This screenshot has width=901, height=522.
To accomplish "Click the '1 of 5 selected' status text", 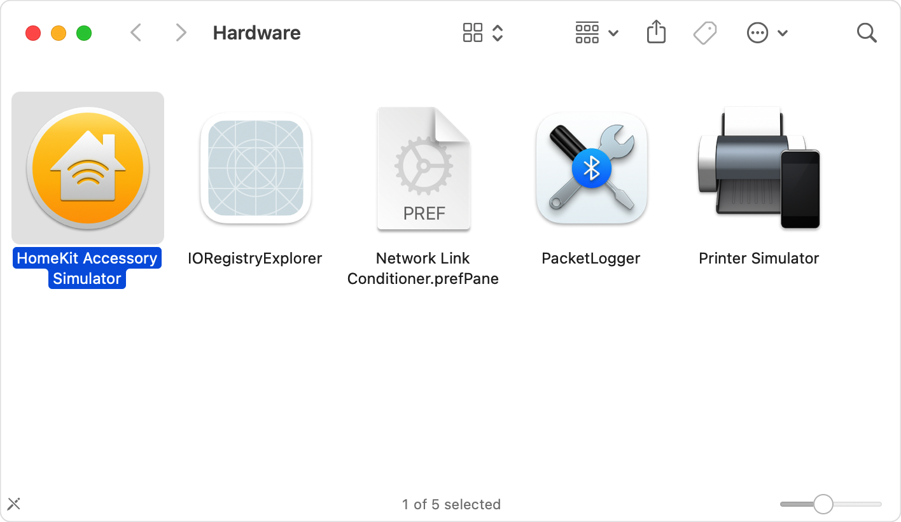I will [452, 504].
